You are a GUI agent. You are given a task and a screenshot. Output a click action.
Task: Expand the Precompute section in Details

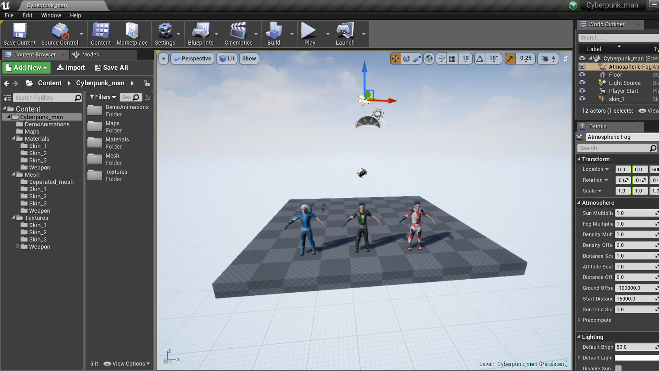579,320
